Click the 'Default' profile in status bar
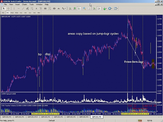163x122 pixels. click(52, 120)
